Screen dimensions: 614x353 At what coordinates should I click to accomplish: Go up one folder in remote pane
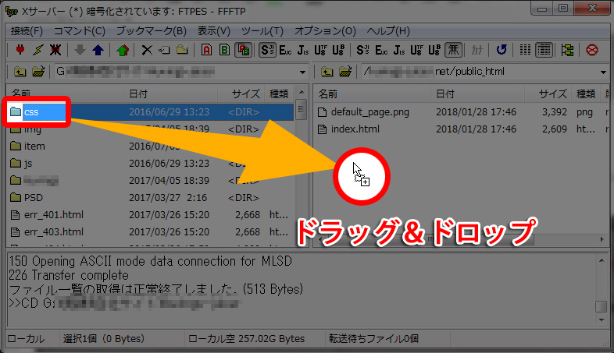[327, 72]
